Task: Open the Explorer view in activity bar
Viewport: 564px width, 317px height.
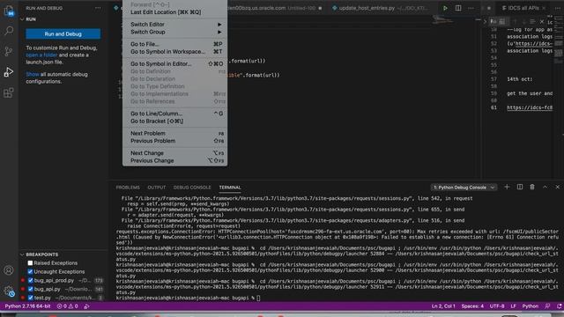Action: coord(9,11)
